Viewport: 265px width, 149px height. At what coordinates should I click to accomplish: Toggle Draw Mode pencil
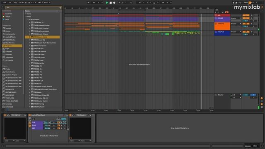coord(234,3)
